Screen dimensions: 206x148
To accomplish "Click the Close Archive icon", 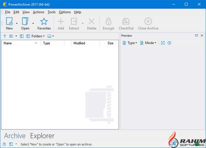I will tap(148, 21).
